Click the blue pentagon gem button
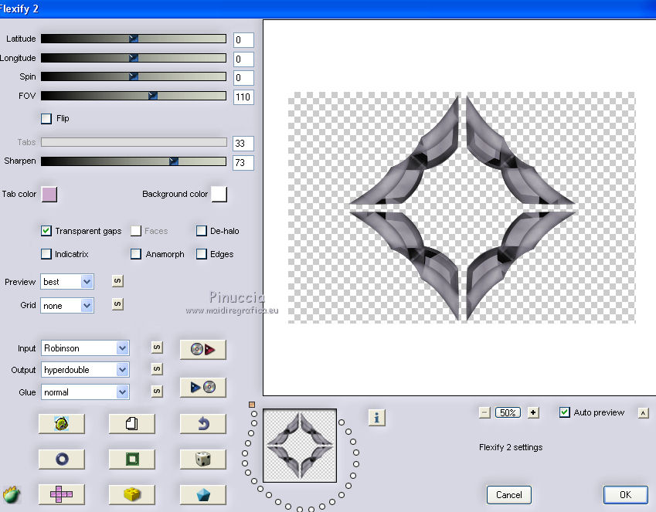 (203, 494)
